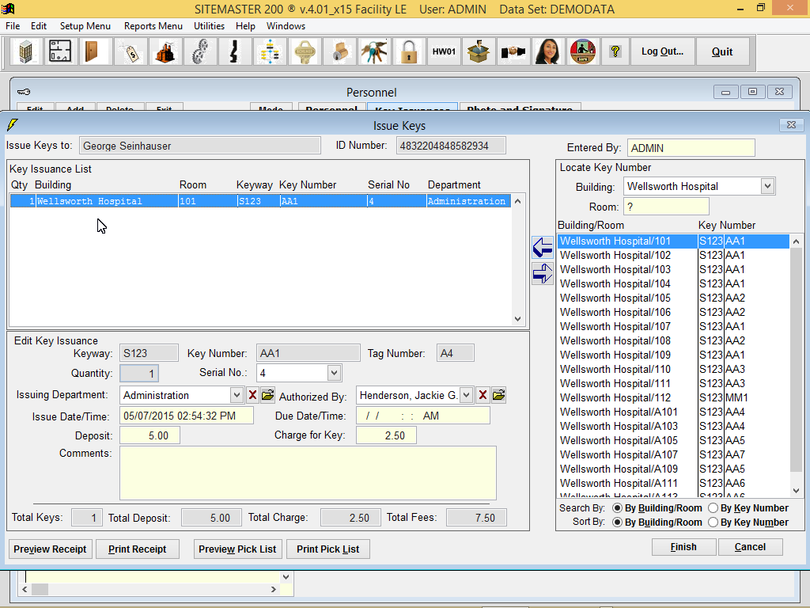The width and height of the screenshot is (810, 608).
Task: Click the Finish button
Action: 683,547
